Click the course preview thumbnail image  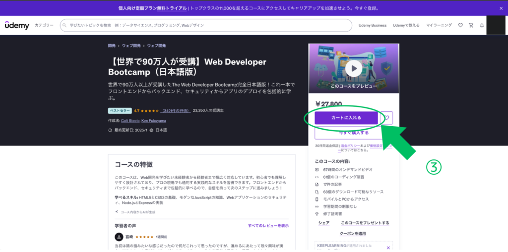click(x=353, y=68)
